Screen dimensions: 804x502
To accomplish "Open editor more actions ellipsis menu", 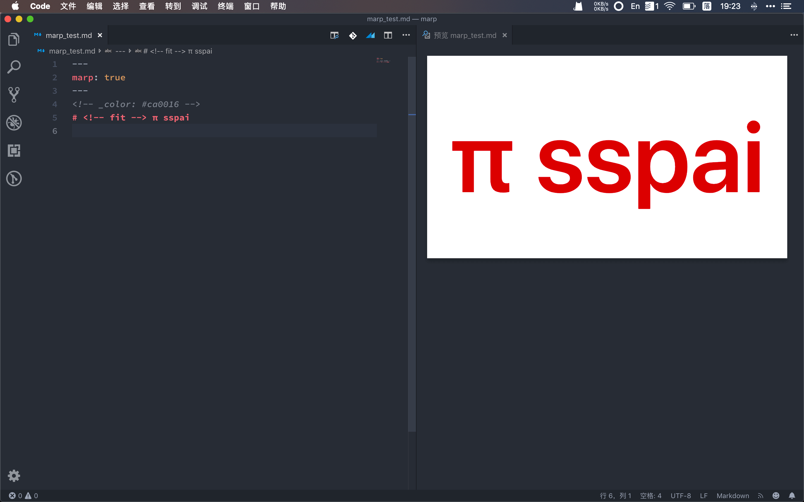I will [x=406, y=35].
